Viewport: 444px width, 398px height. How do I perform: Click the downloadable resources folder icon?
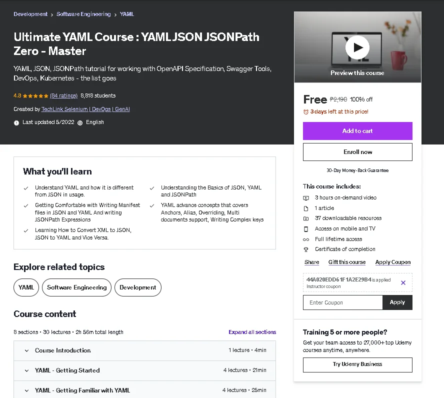(x=306, y=218)
